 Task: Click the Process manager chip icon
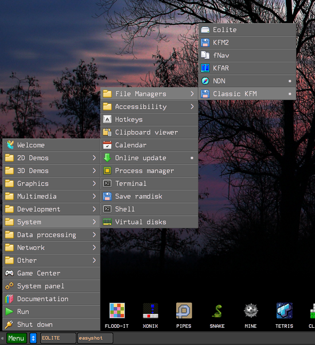pos(107,171)
